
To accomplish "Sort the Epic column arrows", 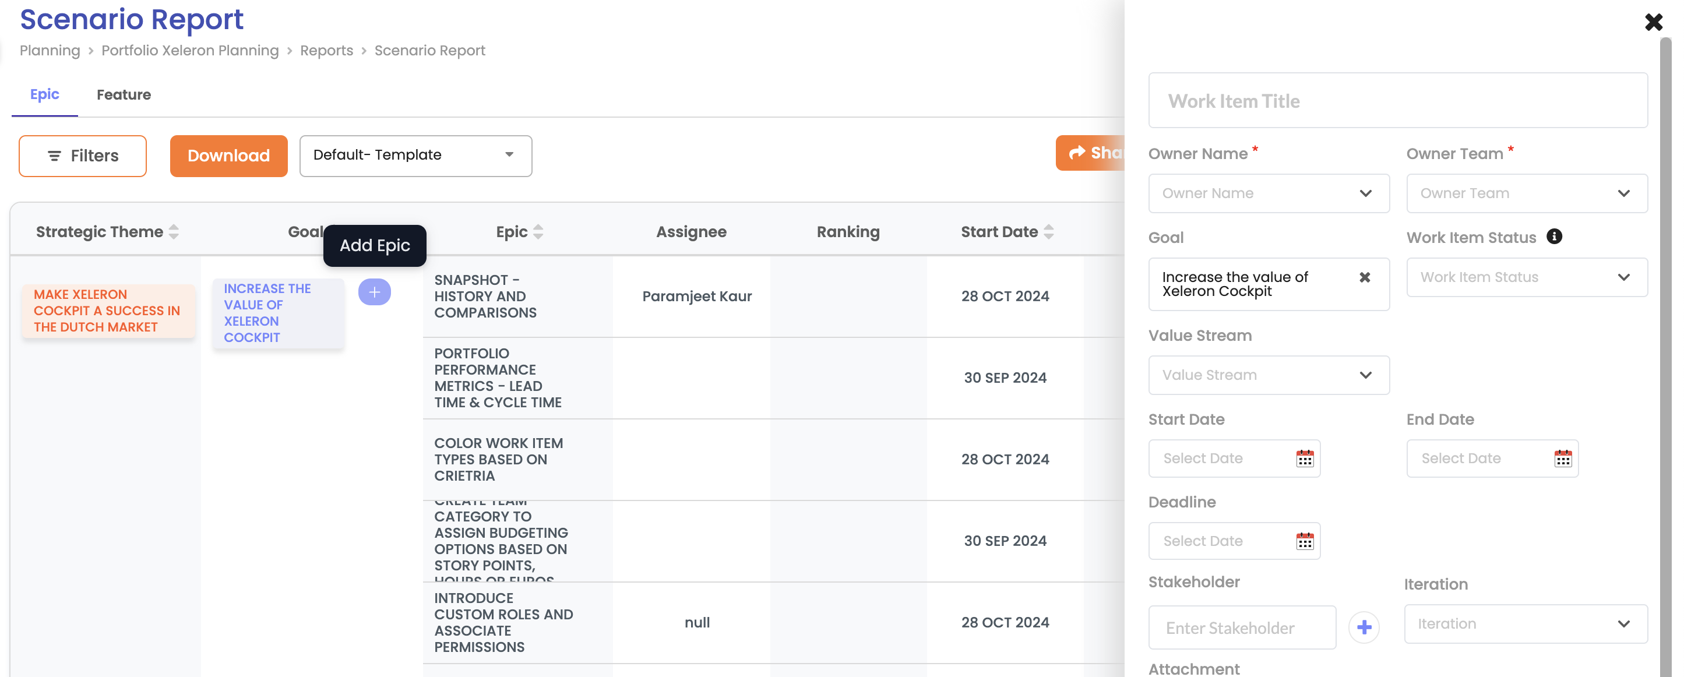I will (538, 232).
